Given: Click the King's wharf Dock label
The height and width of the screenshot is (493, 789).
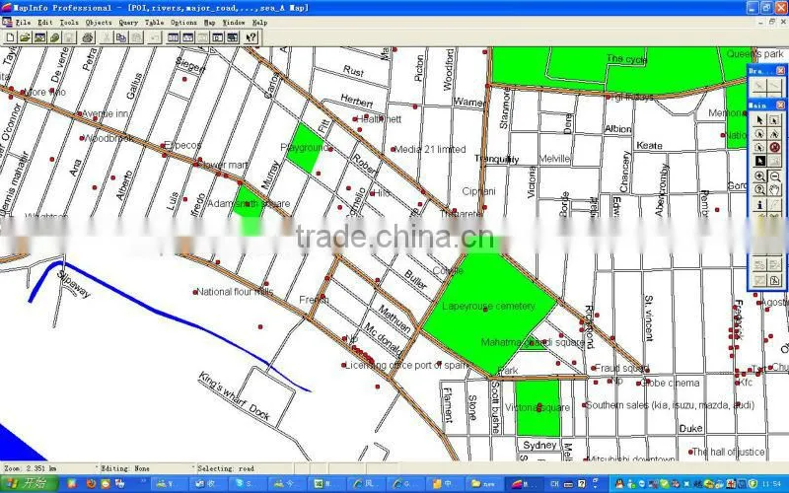Looking at the screenshot, I should point(234,395).
